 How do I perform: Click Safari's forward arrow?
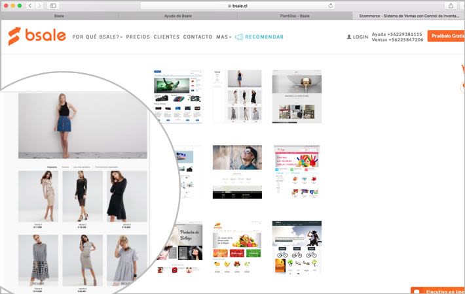(39, 5)
